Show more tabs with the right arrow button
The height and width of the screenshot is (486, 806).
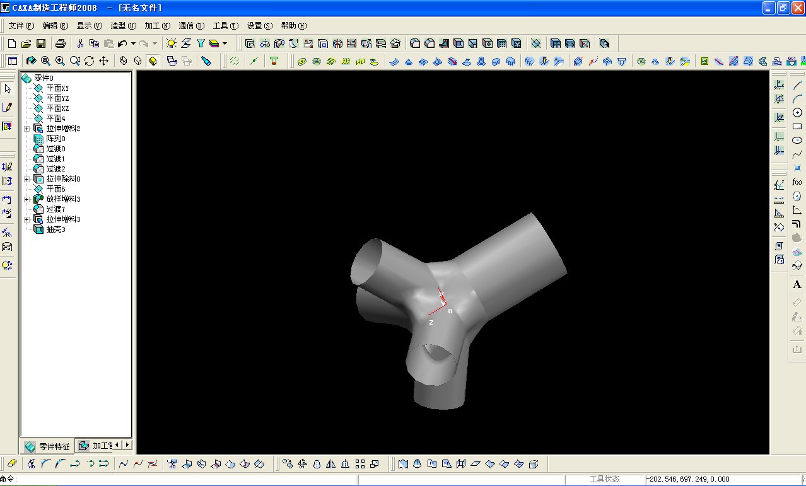pyautogui.click(x=127, y=445)
